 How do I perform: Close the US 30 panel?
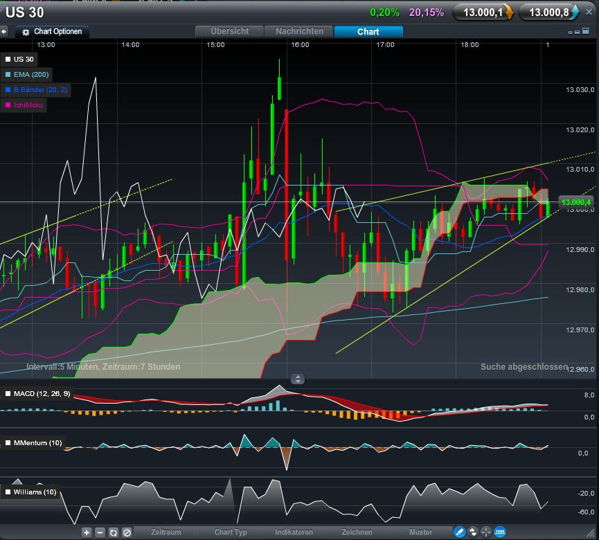pos(589,12)
